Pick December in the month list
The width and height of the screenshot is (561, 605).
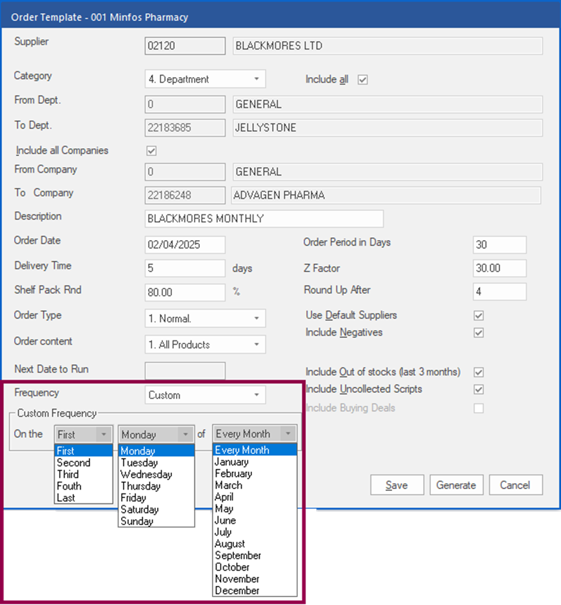click(255, 590)
